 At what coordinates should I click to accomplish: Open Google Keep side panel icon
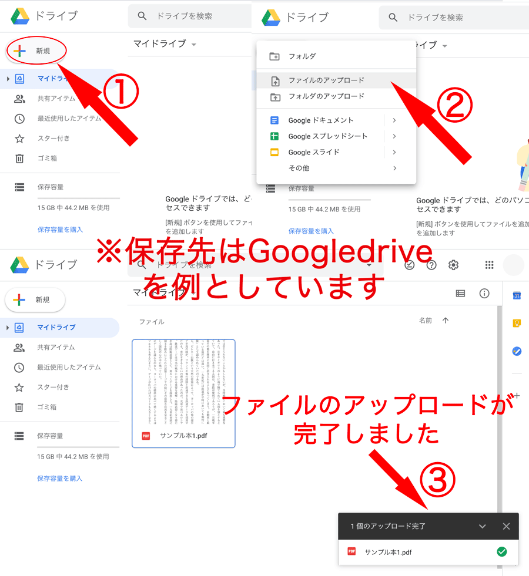(517, 324)
